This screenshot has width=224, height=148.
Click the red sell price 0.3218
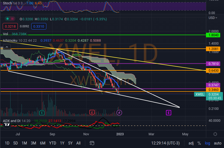tap(10, 27)
